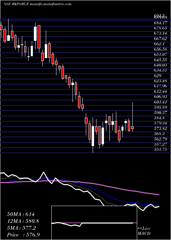
Task: Click inside the MACD inset panel
Action: tap(94, 223)
